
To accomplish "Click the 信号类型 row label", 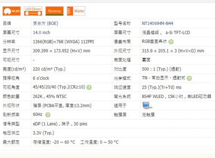I will pyautogui.click(x=11, y=124).
